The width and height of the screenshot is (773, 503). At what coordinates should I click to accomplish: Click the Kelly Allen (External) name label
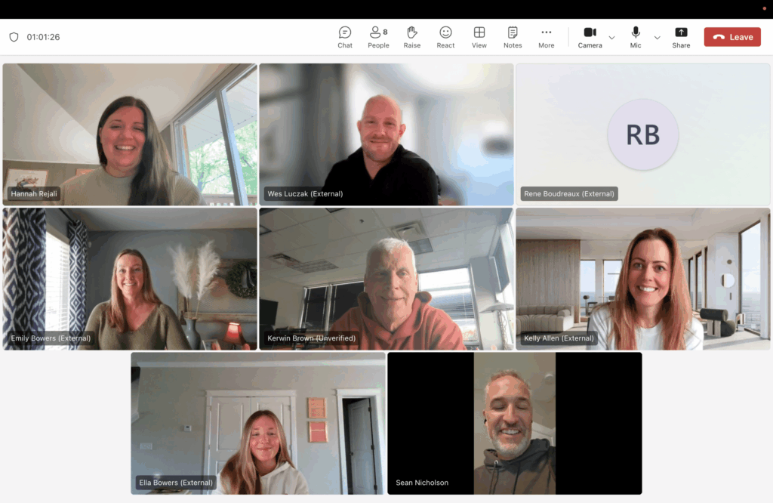pos(559,338)
